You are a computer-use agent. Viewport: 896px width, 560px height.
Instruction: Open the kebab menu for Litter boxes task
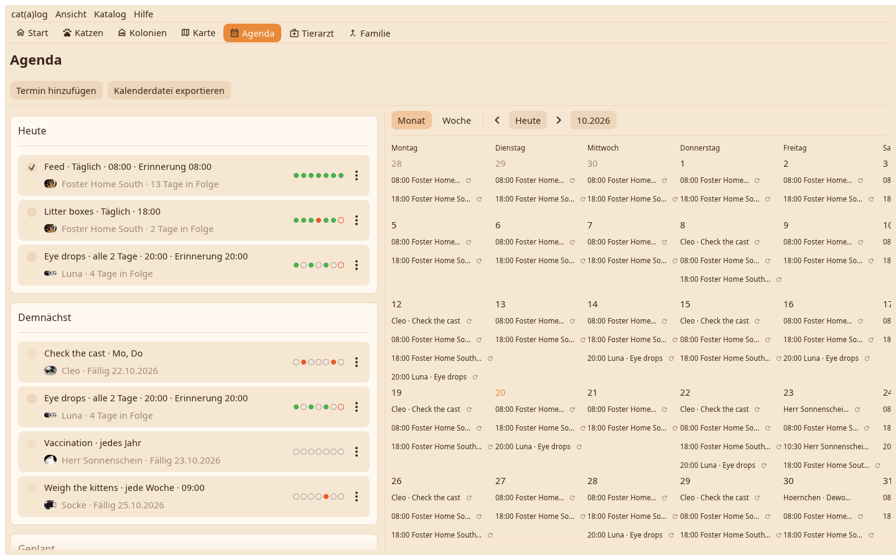[357, 220]
